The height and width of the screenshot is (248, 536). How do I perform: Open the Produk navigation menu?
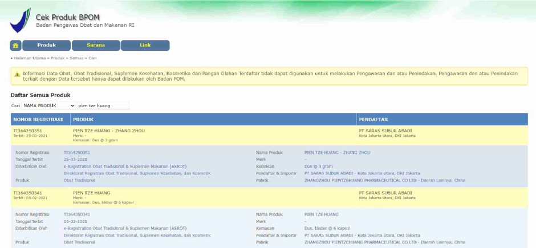click(47, 46)
